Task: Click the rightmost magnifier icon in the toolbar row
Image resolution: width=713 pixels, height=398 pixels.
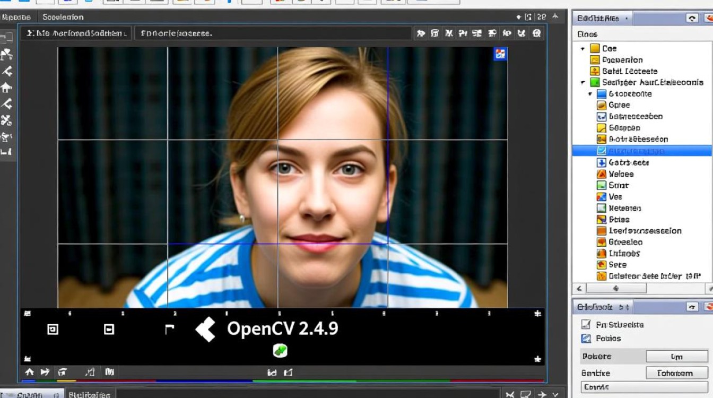Action: [536, 33]
